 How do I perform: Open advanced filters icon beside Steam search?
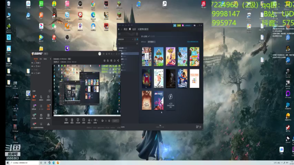(x=137, y=44)
